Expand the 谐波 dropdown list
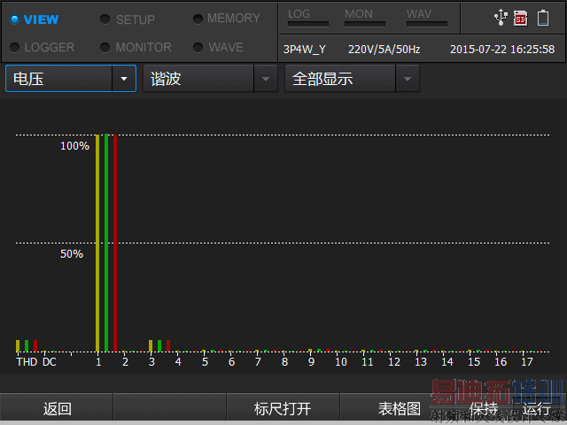 click(x=211, y=79)
